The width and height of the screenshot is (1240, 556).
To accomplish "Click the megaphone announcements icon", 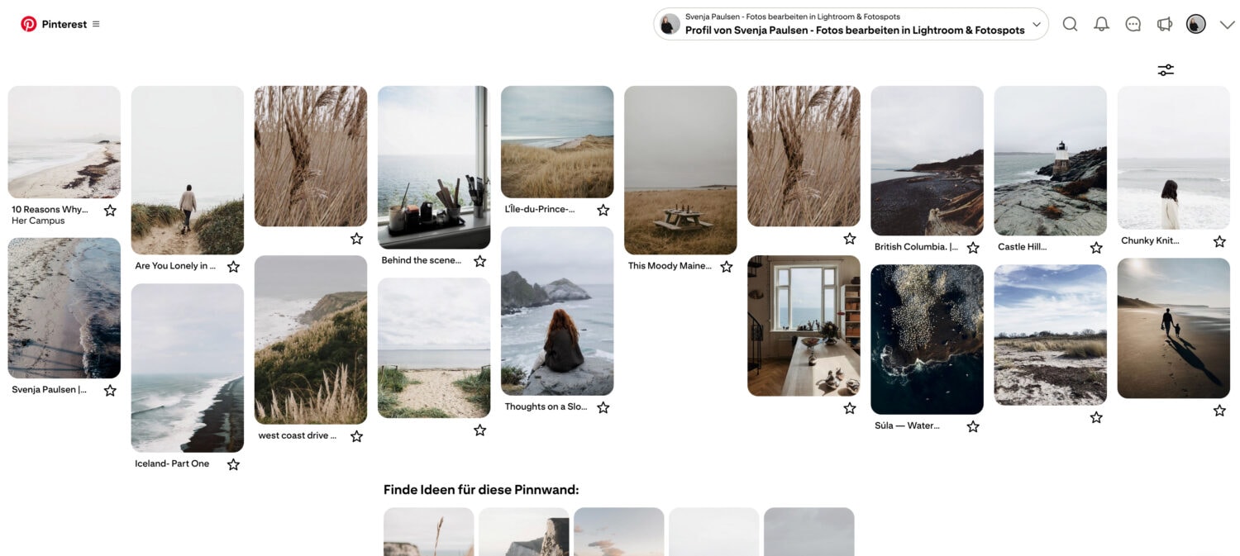I will [x=1164, y=24].
